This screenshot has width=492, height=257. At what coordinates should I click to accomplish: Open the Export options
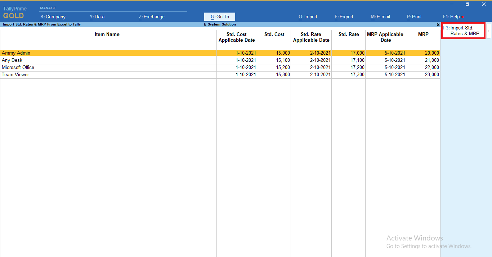coord(344,17)
